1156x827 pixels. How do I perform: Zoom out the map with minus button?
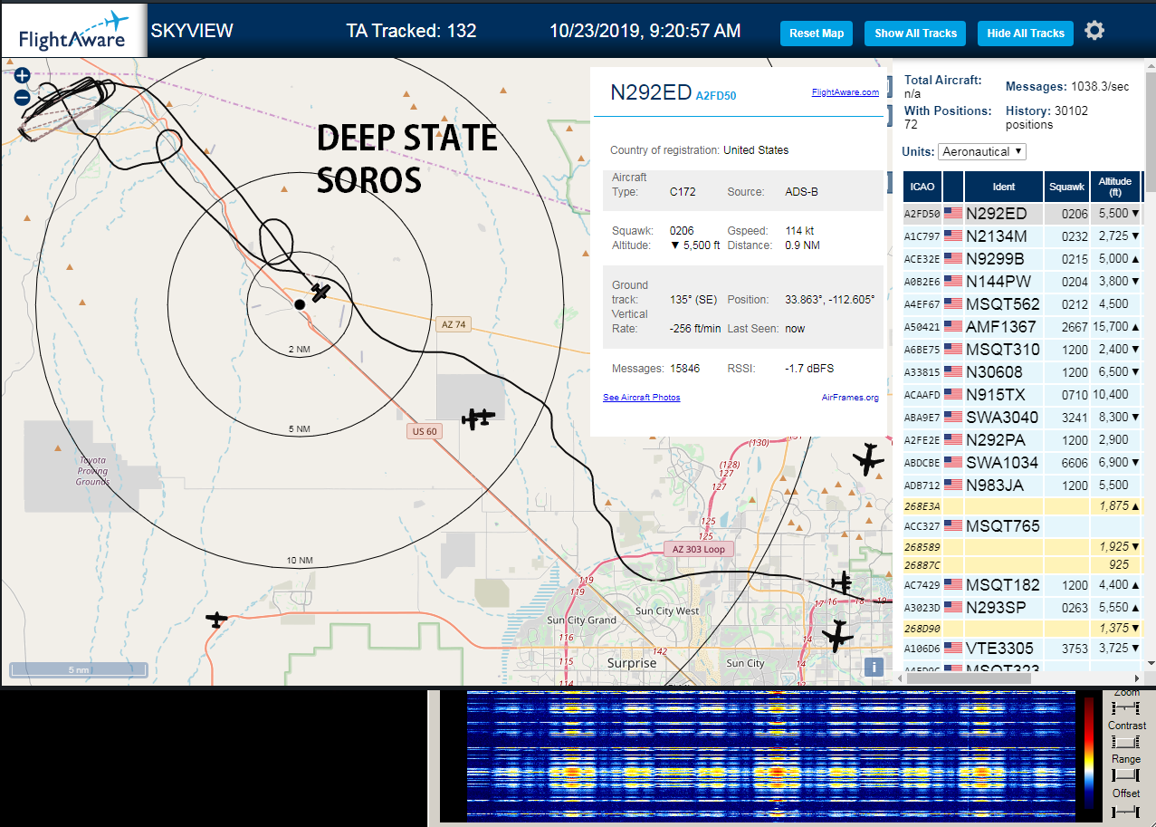point(23,97)
